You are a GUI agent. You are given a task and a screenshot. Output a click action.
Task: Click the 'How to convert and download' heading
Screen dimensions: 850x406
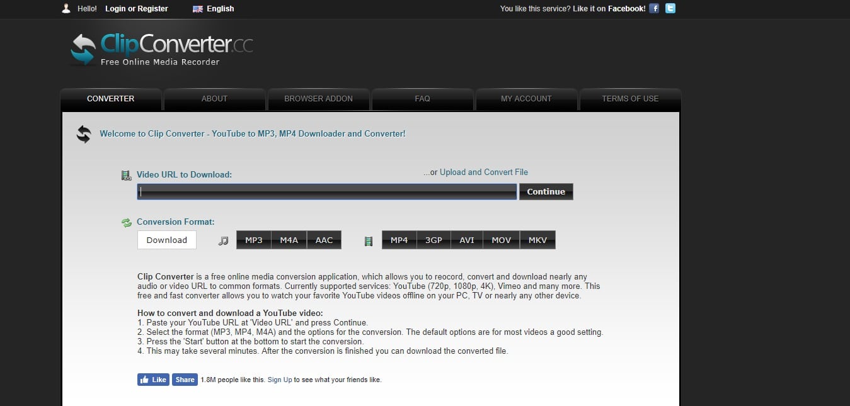pos(230,313)
